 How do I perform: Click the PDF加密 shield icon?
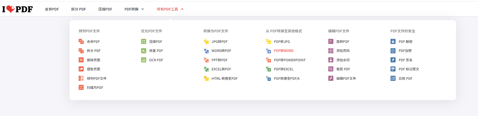tap(393, 51)
